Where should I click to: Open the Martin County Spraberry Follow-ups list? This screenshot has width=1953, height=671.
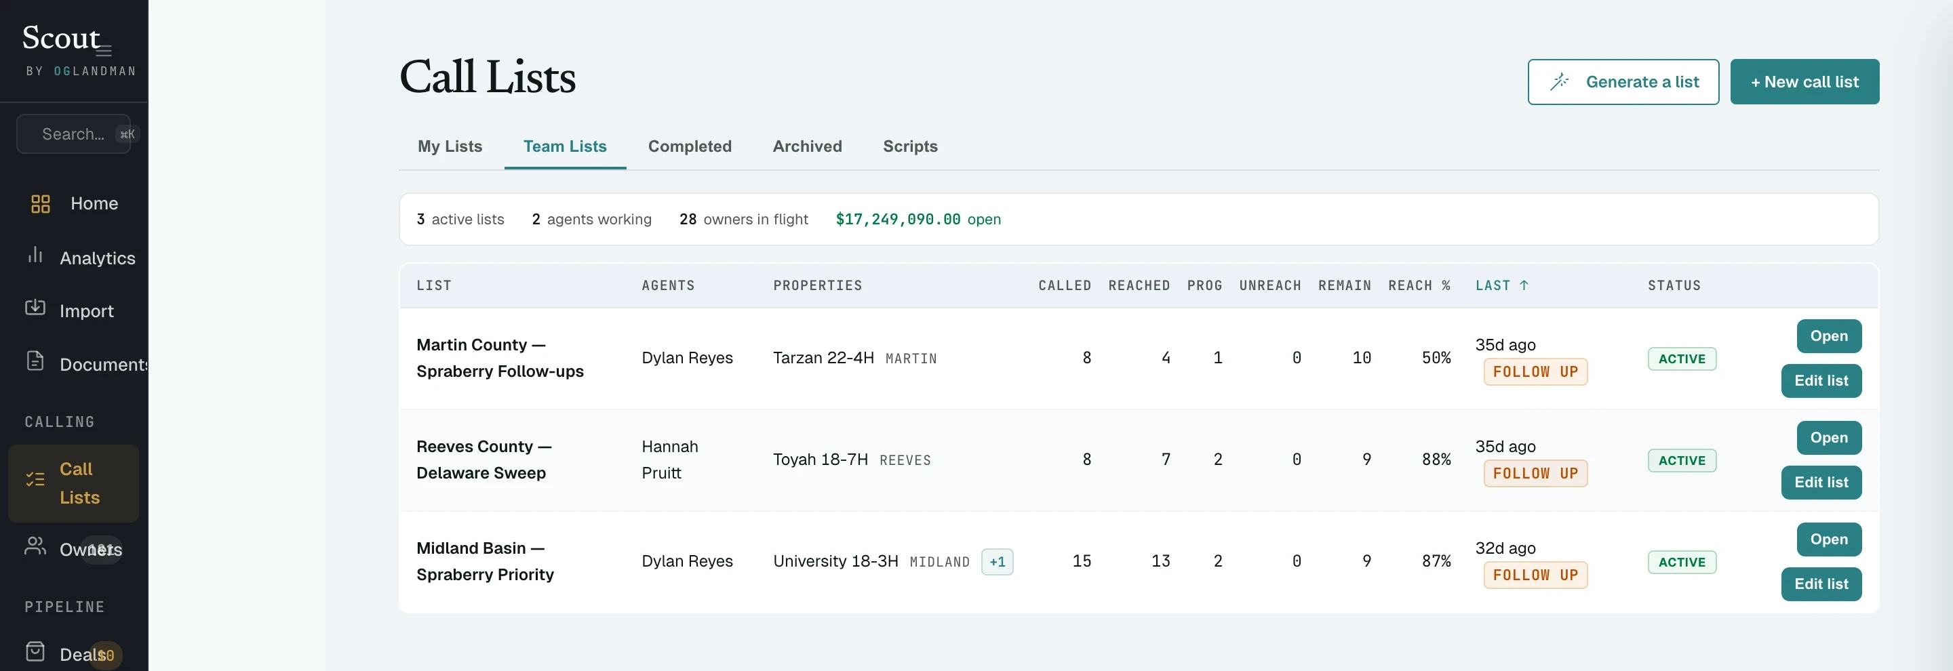coord(1828,336)
